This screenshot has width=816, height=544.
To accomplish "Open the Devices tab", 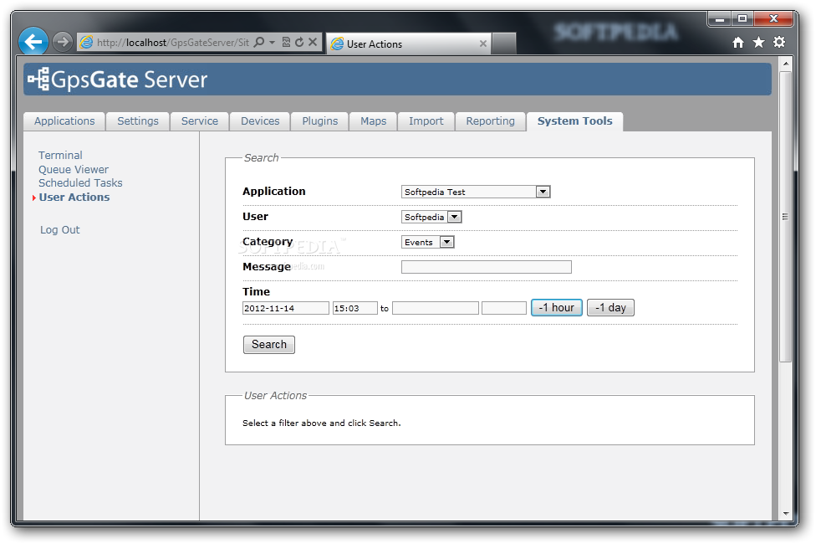I will coord(260,121).
